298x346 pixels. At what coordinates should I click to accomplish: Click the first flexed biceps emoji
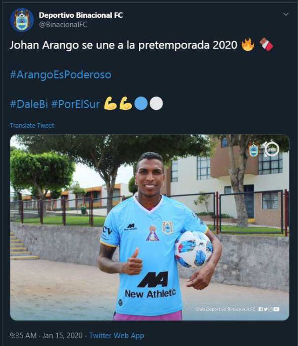(x=110, y=103)
